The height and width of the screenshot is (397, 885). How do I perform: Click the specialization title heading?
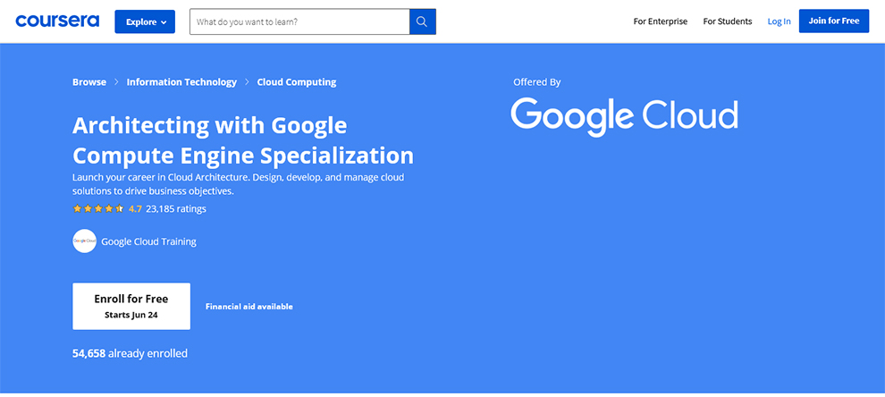(x=242, y=140)
